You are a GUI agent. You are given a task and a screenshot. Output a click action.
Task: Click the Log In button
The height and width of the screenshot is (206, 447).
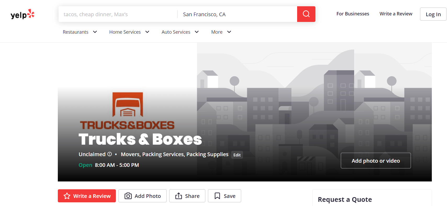click(433, 14)
